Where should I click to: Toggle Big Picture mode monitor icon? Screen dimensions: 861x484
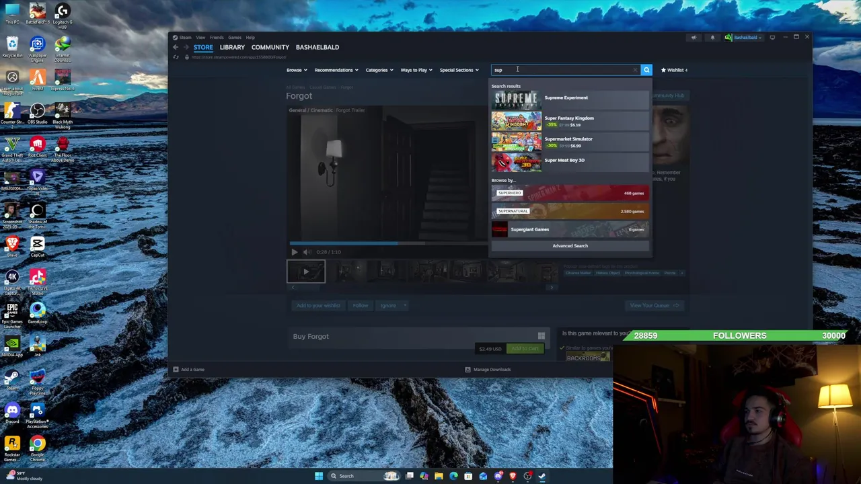(x=772, y=38)
